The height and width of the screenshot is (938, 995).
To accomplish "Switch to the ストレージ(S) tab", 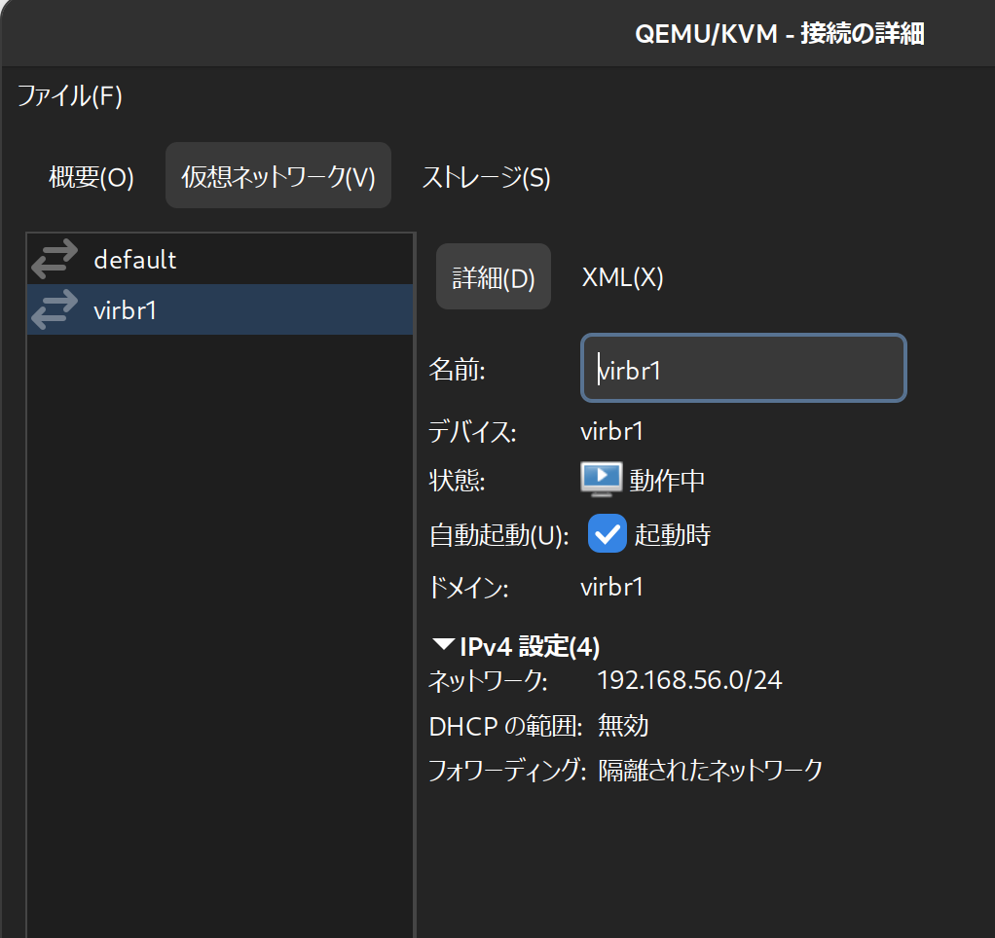I will point(486,177).
